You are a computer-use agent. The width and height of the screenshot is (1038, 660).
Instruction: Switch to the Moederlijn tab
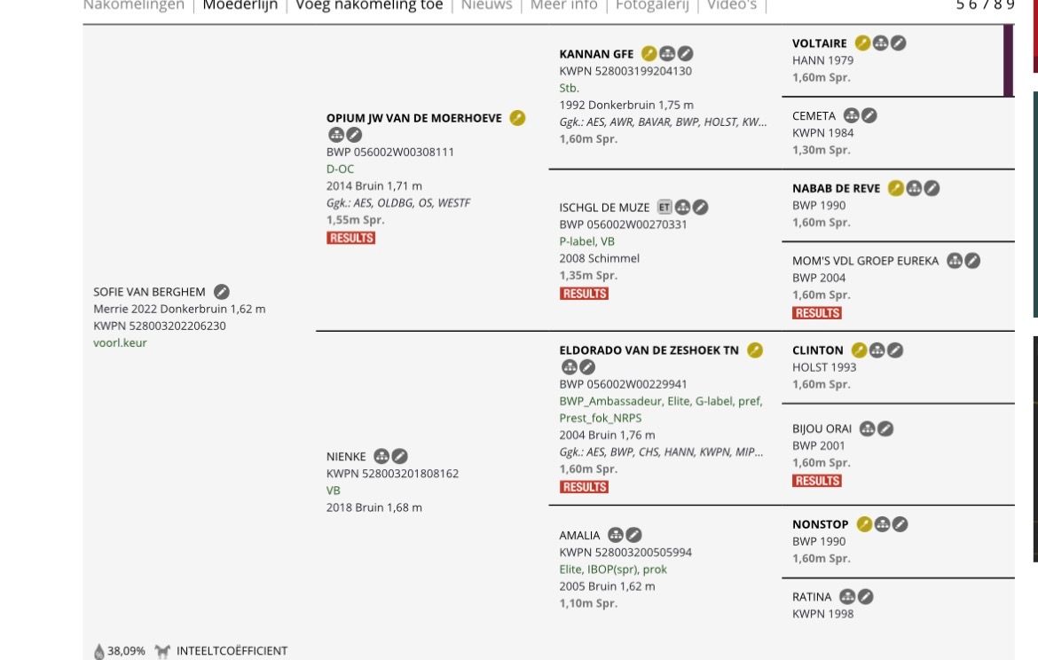[x=240, y=5]
